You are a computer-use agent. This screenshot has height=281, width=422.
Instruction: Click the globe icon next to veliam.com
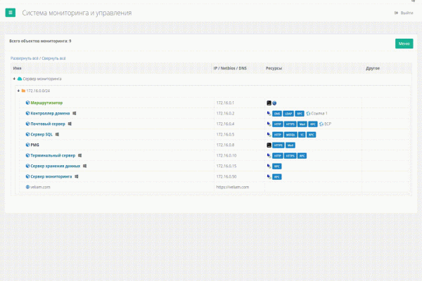pos(27,187)
